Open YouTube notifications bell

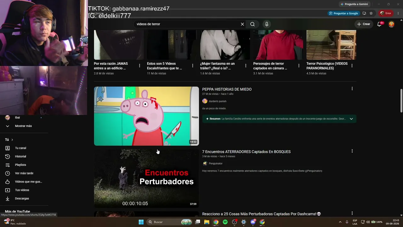380,24
